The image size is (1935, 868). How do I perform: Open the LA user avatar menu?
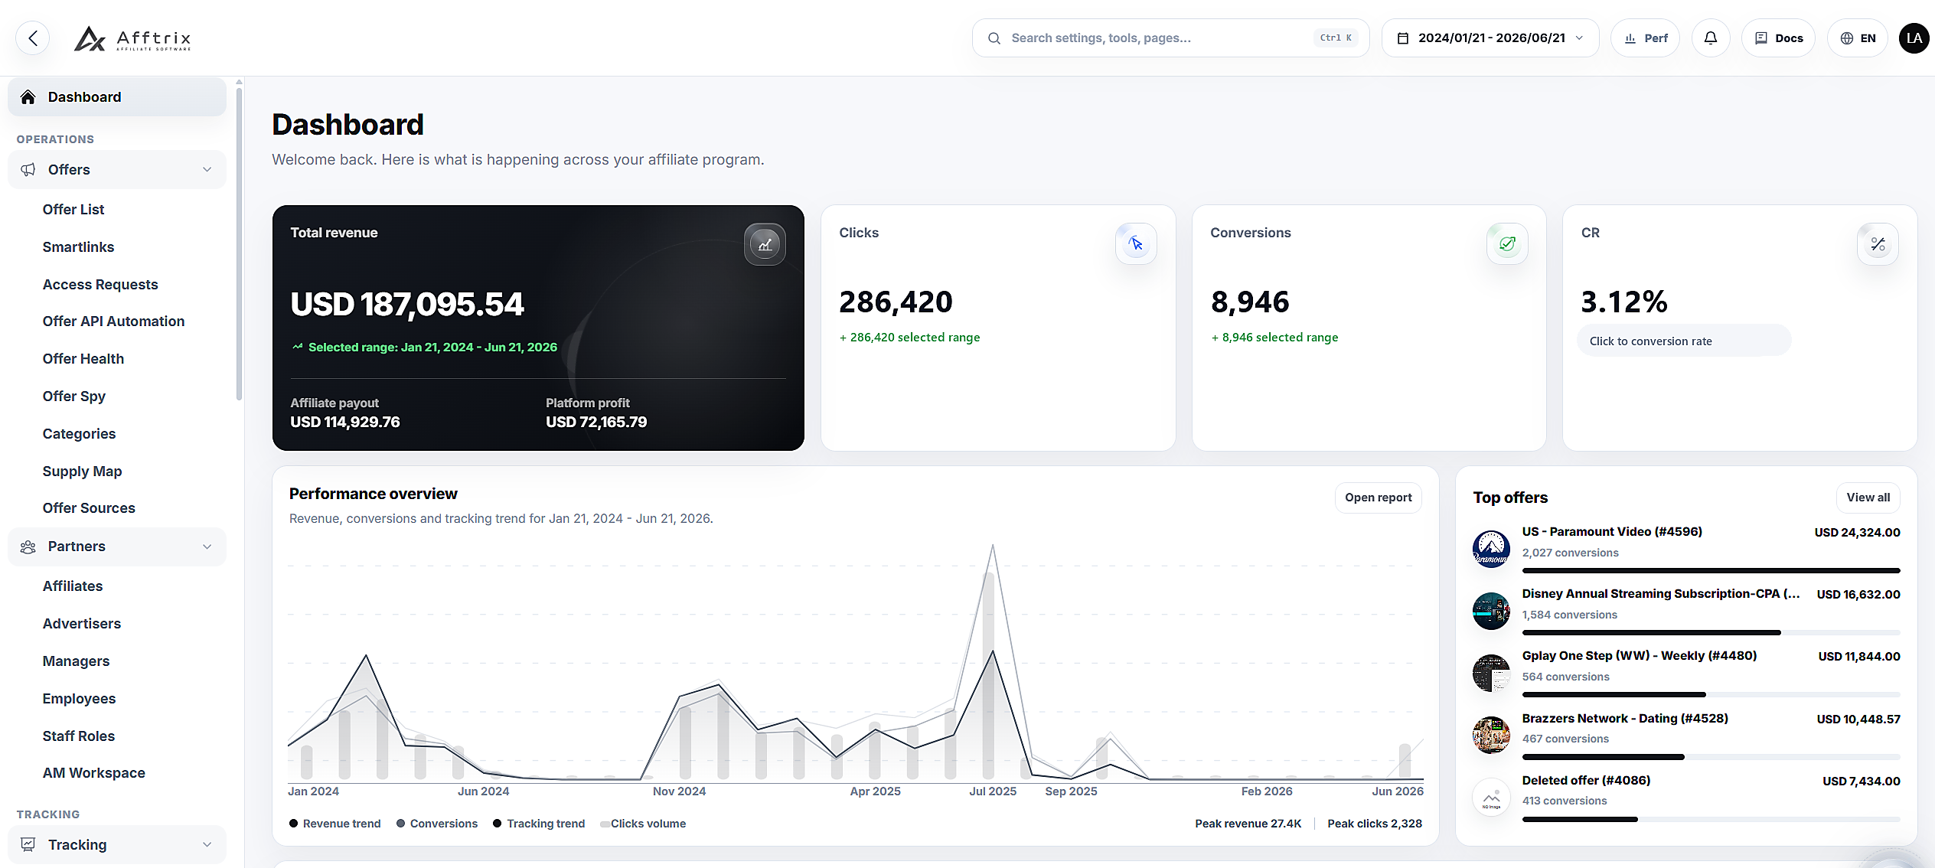1914,38
